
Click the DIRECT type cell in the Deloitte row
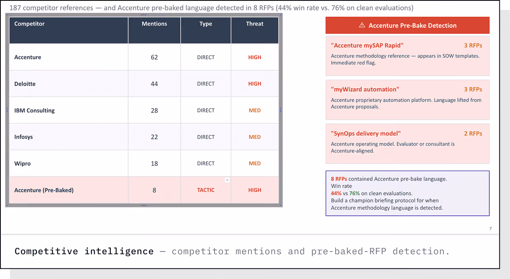coord(206,83)
